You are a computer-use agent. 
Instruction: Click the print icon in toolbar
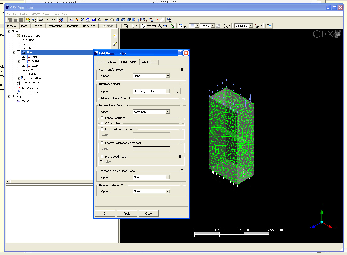pos(41,19)
